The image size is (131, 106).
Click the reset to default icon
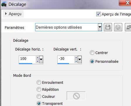tap(128, 27)
